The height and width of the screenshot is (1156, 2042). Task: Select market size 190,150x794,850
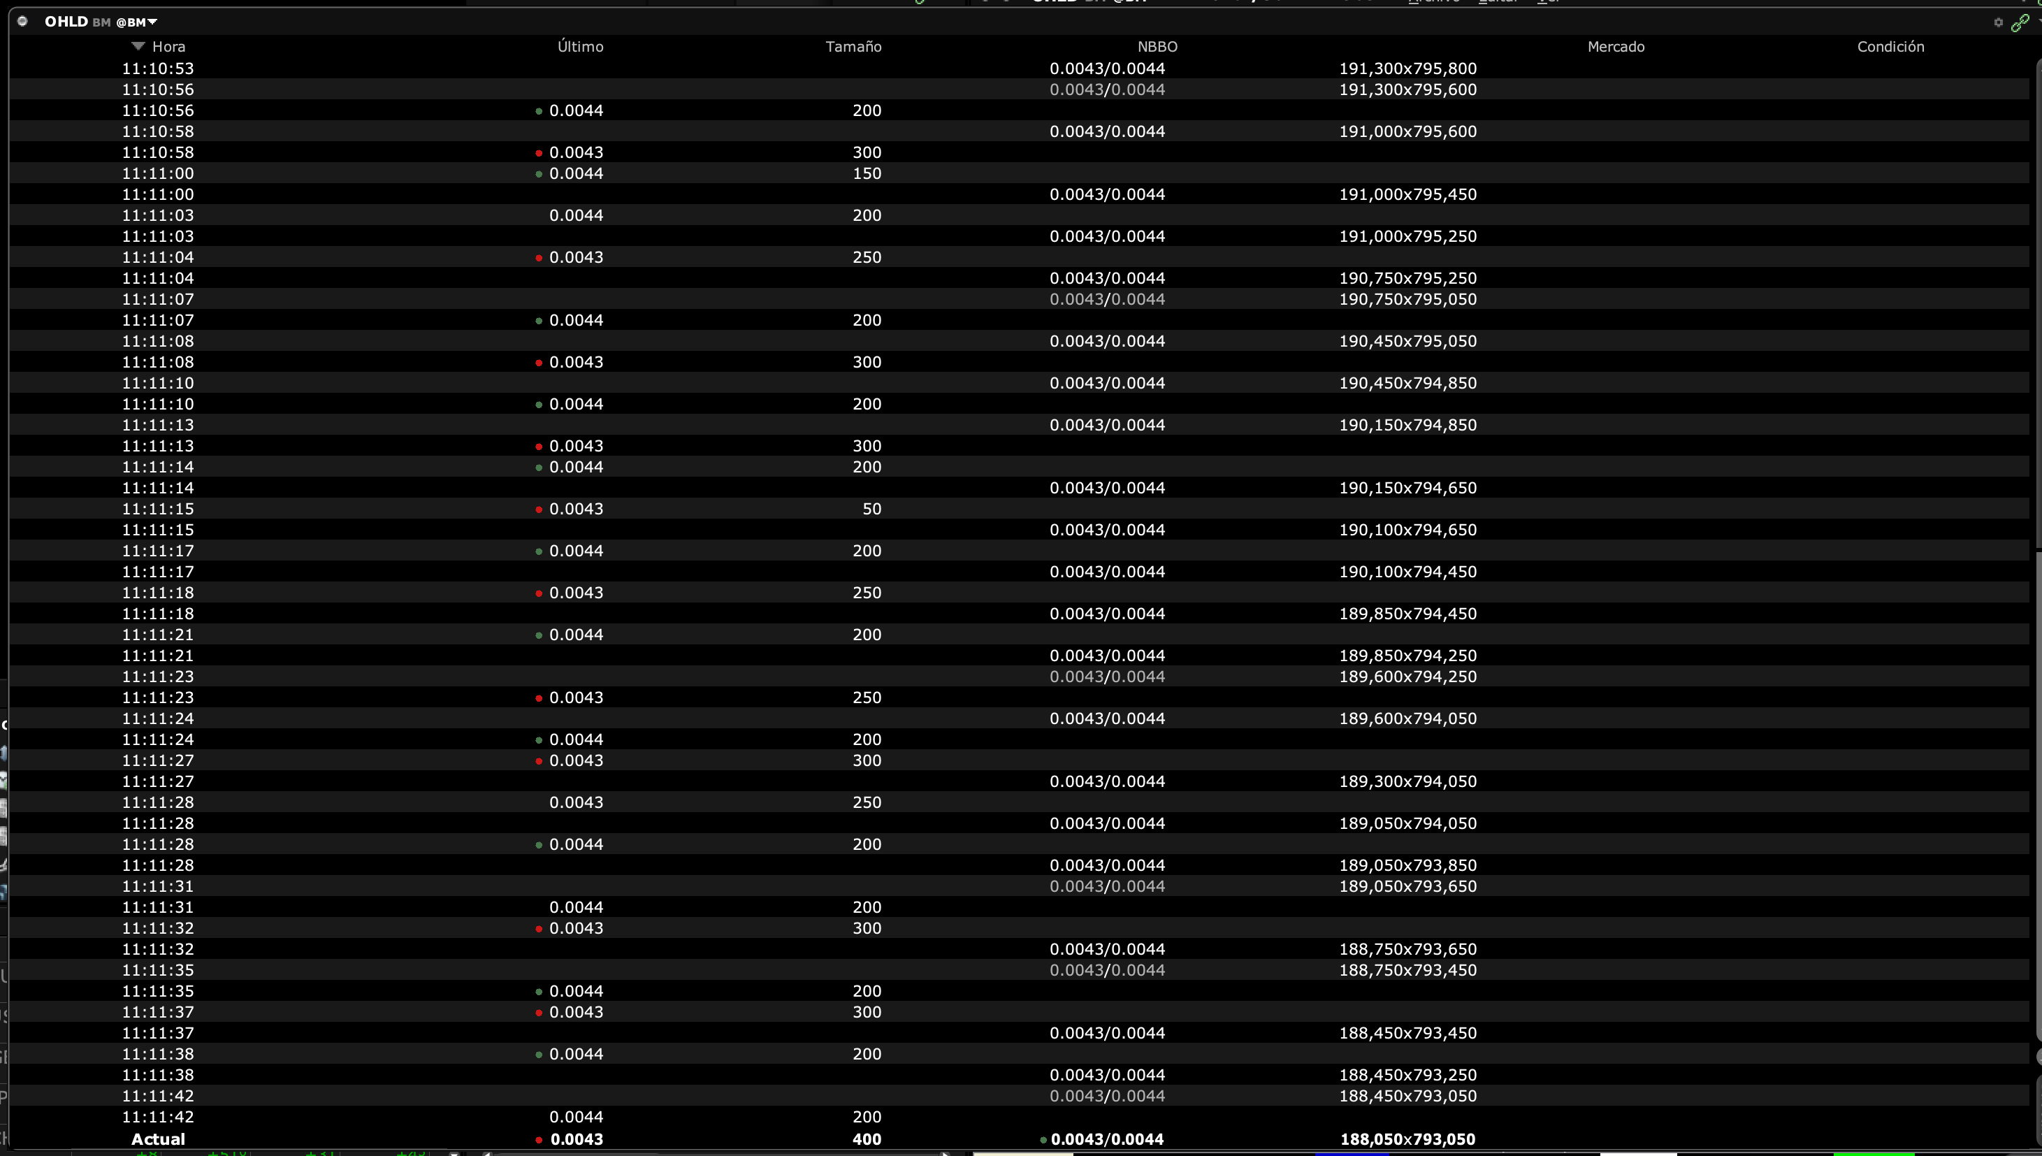[1407, 425]
